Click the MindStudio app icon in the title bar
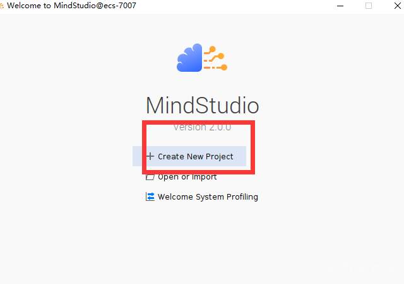404x284 pixels. pos(1,6)
